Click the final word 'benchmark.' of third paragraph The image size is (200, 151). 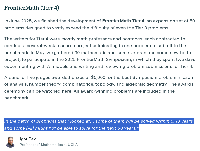pyautogui.click(x=17, y=98)
